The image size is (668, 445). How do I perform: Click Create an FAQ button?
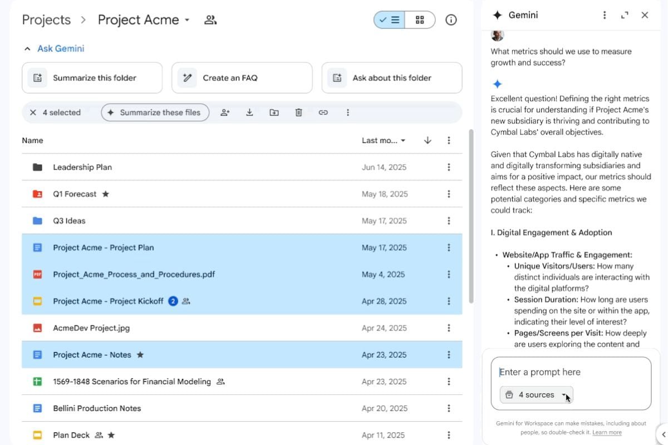pyautogui.click(x=242, y=78)
